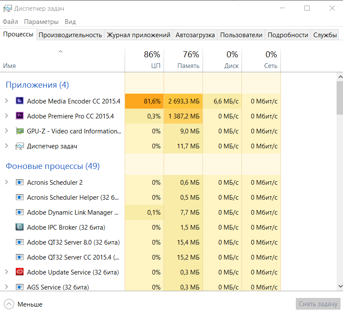Select the Acronis Scheduler Helper name
The height and width of the screenshot is (313, 343).
tap(73, 198)
